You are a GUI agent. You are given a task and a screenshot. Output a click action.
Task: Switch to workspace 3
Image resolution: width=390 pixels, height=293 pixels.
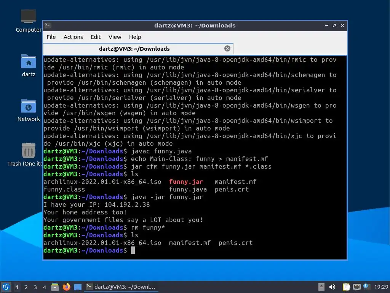tap(35, 287)
